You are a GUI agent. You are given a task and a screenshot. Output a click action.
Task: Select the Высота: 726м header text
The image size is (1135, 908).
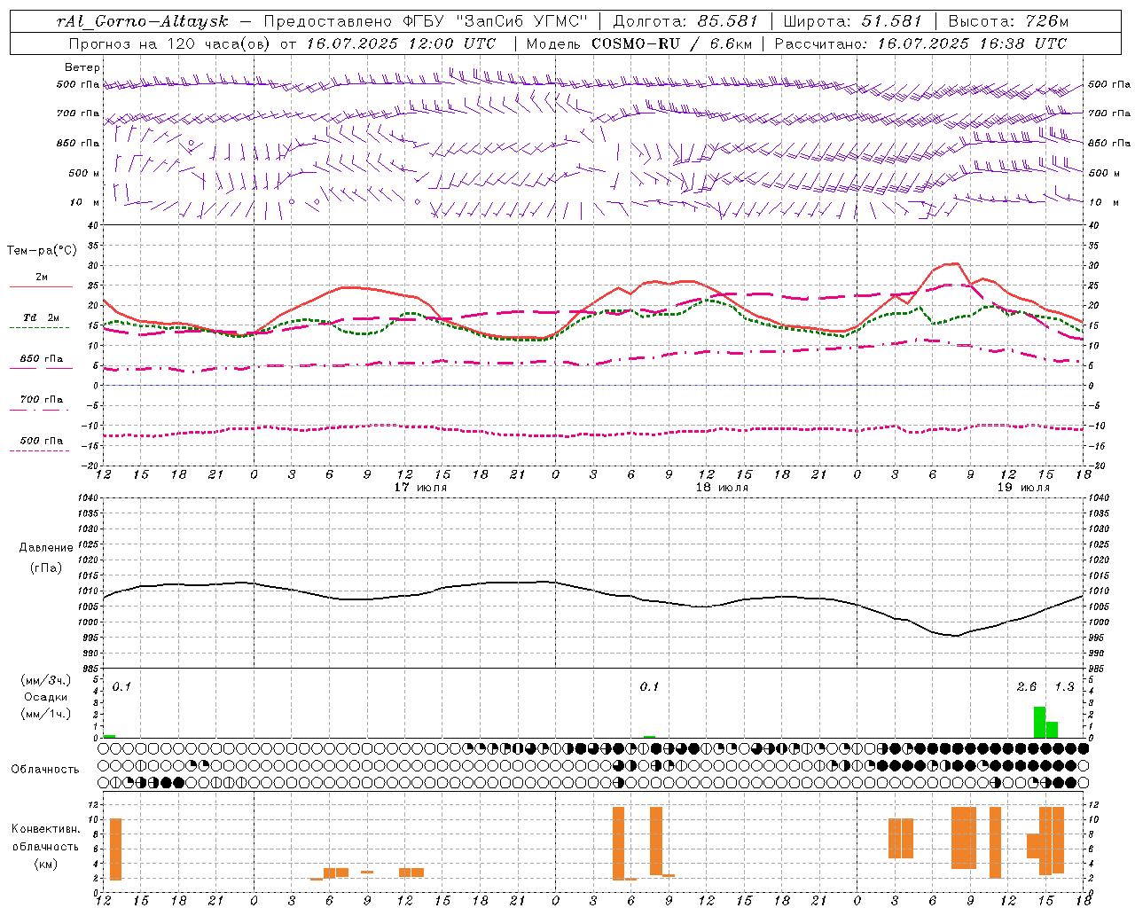1008,21
